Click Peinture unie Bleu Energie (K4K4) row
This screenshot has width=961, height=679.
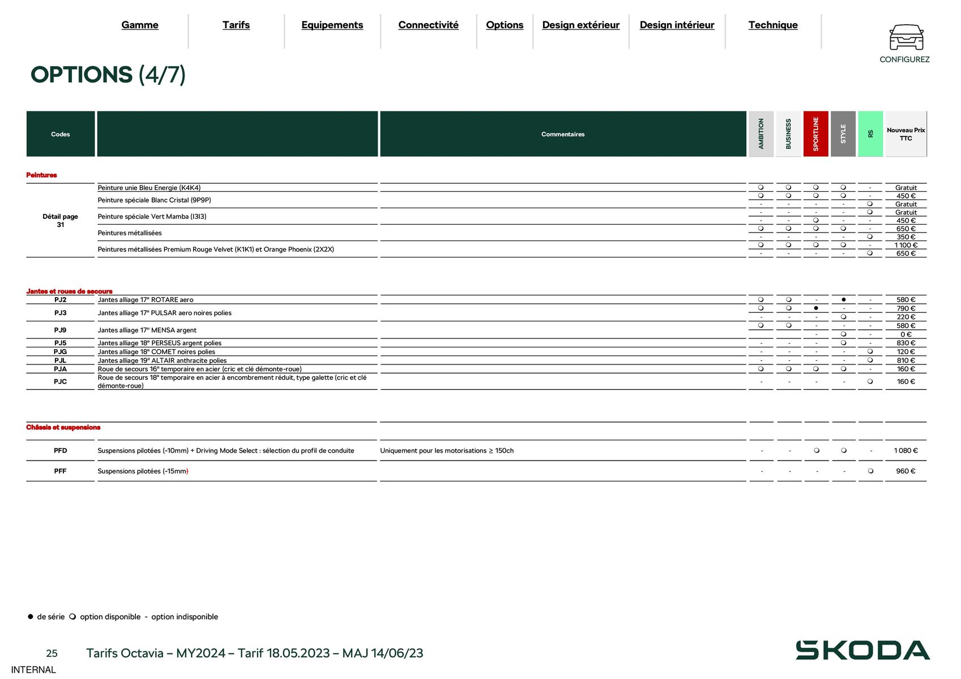149,188
